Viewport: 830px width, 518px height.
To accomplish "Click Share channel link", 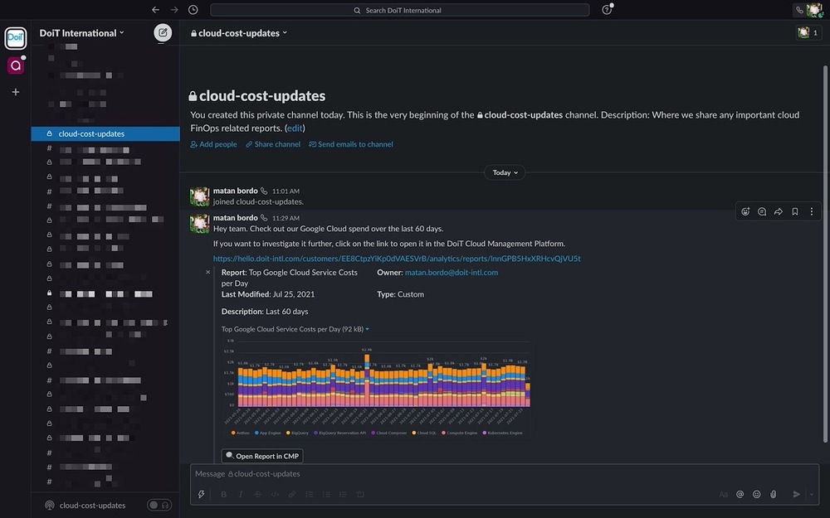I will pos(272,144).
